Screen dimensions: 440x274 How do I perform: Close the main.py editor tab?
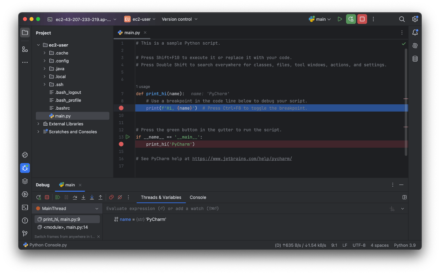pyautogui.click(x=145, y=33)
